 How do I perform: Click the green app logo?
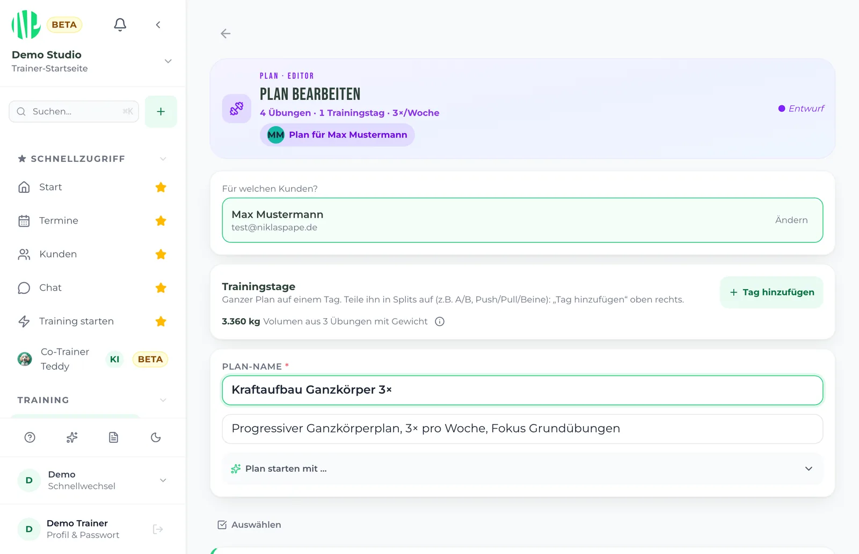(26, 25)
